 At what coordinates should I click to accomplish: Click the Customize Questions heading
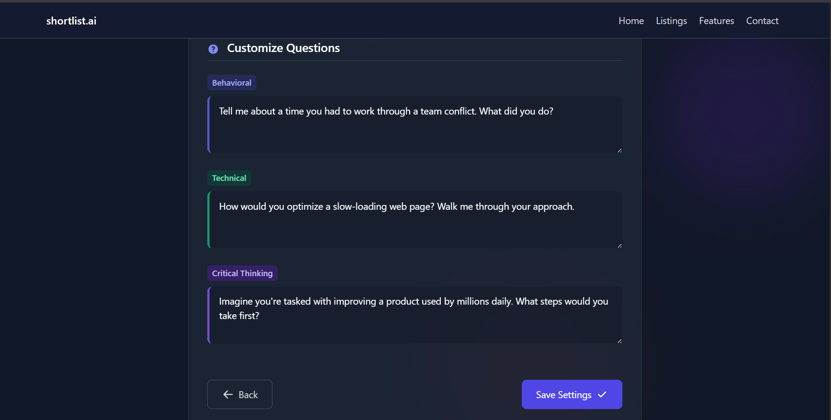coord(283,48)
